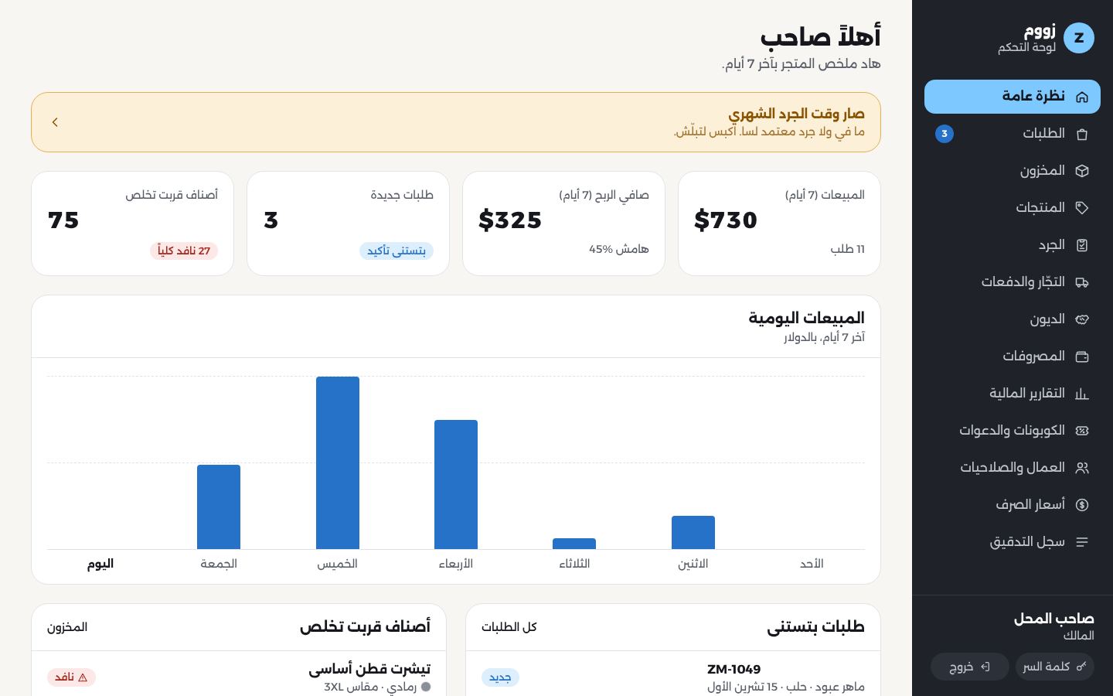This screenshot has height=696, width=1113.
Task: Click the shopping bag icon for الطلبات
Action: [x=1082, y=134]
